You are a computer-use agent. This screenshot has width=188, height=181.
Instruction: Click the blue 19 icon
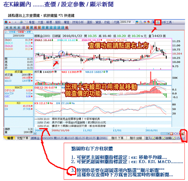coord(59,27)
